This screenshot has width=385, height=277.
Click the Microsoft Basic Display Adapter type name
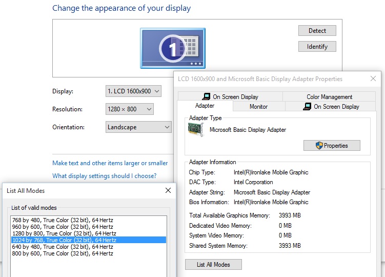248,130
